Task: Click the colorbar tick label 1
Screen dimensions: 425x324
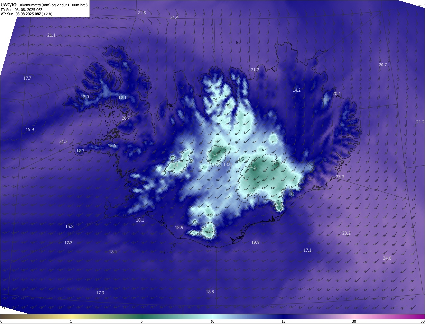Action: (71, 321)
